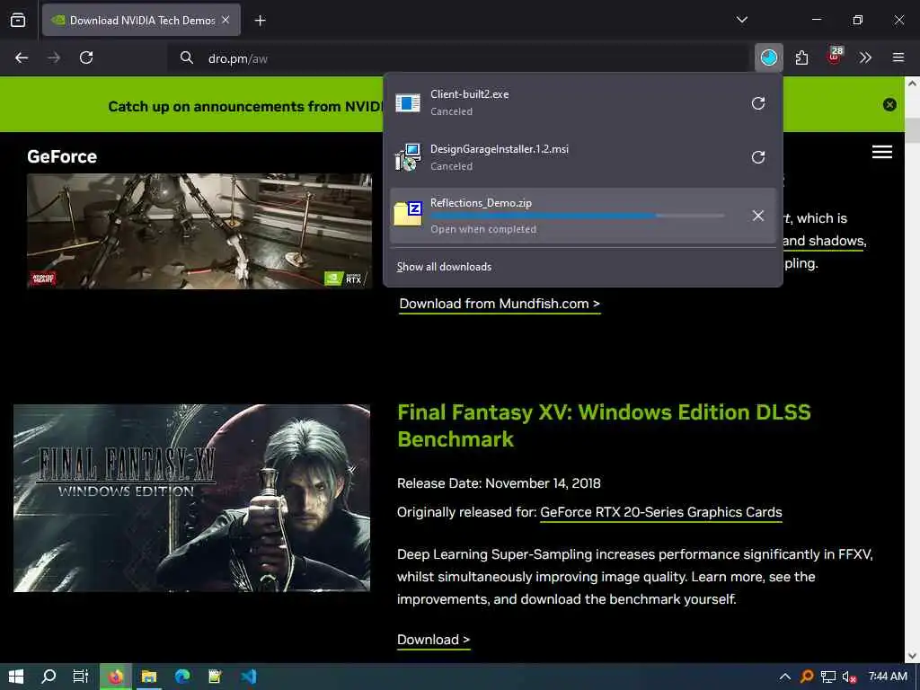Click the orange magnifier tray icon
Viewport: 920px width, 690px height.
tap(807, 677)
